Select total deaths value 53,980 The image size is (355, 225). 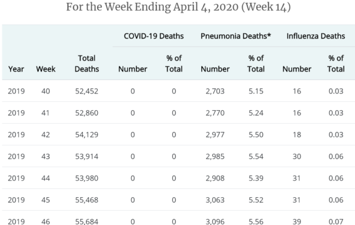pos(87,178)
